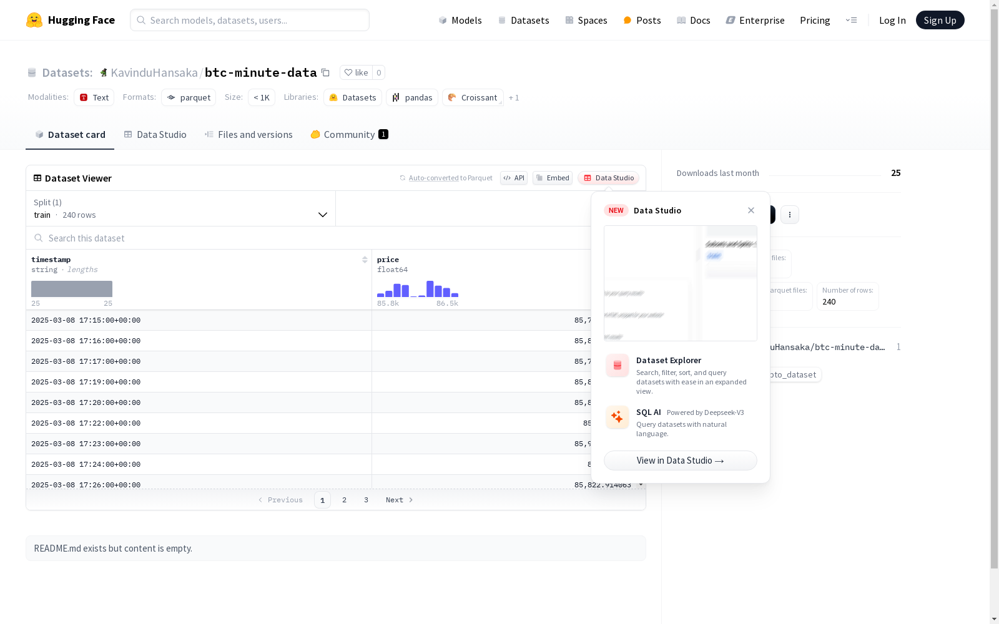Copy dataset name with the copy icon
The width and height of the screenshot is (999, 624).
[325, 72]
